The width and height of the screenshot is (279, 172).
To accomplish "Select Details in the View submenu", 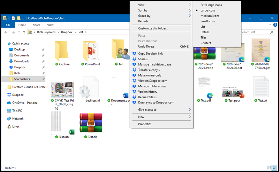I will [x=206, y=32].
